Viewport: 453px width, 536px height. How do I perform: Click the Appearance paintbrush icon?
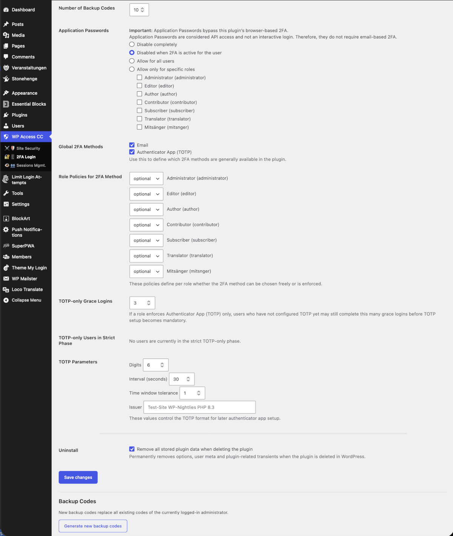point(6,93)
